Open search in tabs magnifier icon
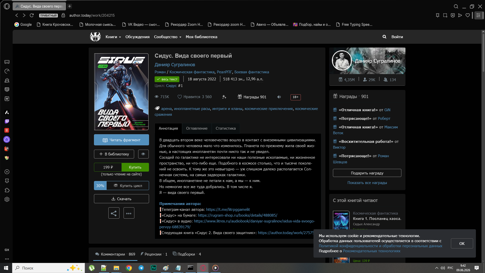This screenshot has height=273, width=485. [x=456, y=6]
